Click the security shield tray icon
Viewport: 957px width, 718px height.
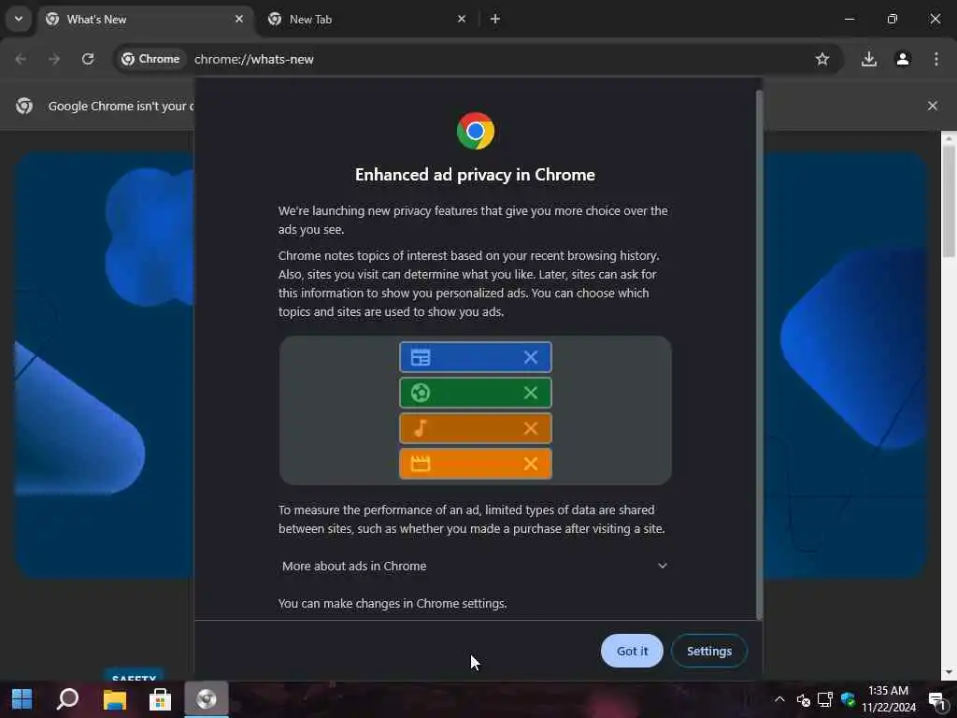(848, 699)
